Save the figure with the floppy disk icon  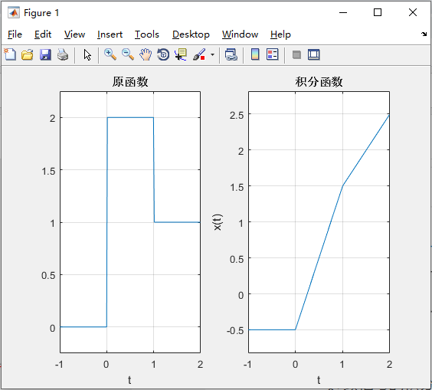[x=45, y=54]
